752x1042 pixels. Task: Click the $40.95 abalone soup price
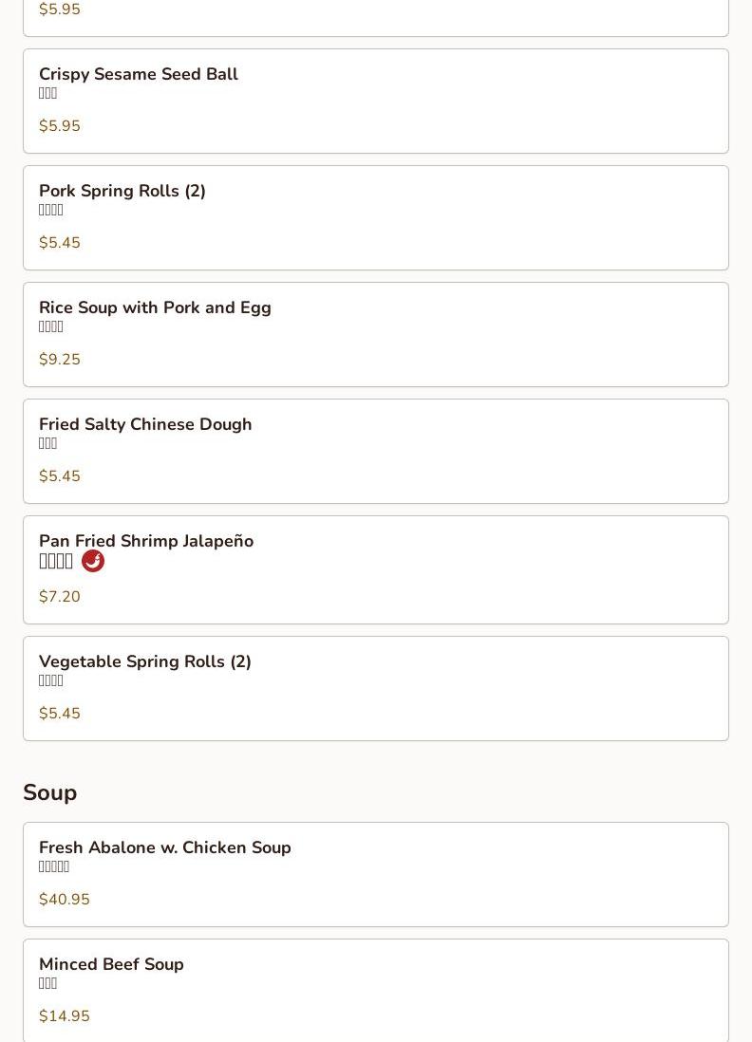tap(65, 900)
